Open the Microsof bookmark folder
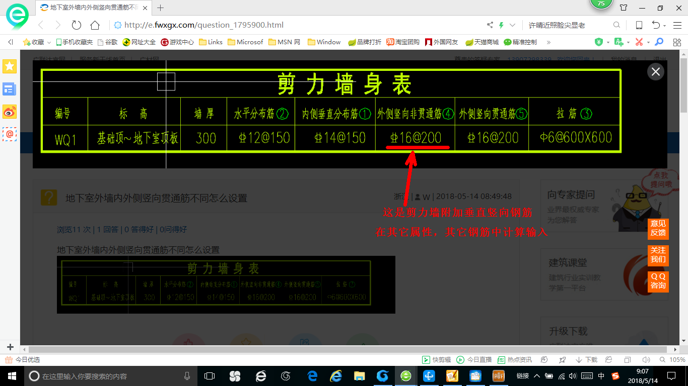The image size is (688, 386). [245, 42]
